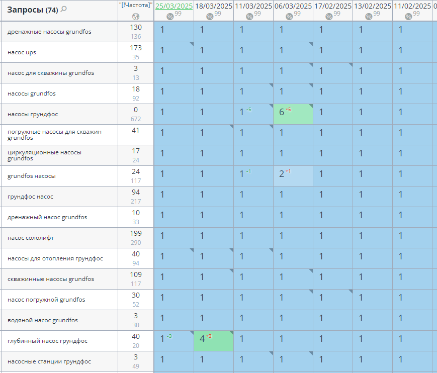This screenshot has width=437, height=373.
Task: Click frequency 94 for грундфос насос
Action: tap(136, 192)
